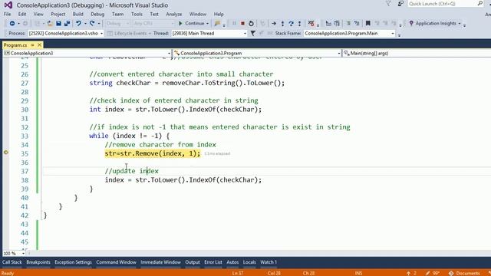The width and height of the screenshot is (491, 276).
Task: Click the Save icon in toolbar
Action: point(58,24)
